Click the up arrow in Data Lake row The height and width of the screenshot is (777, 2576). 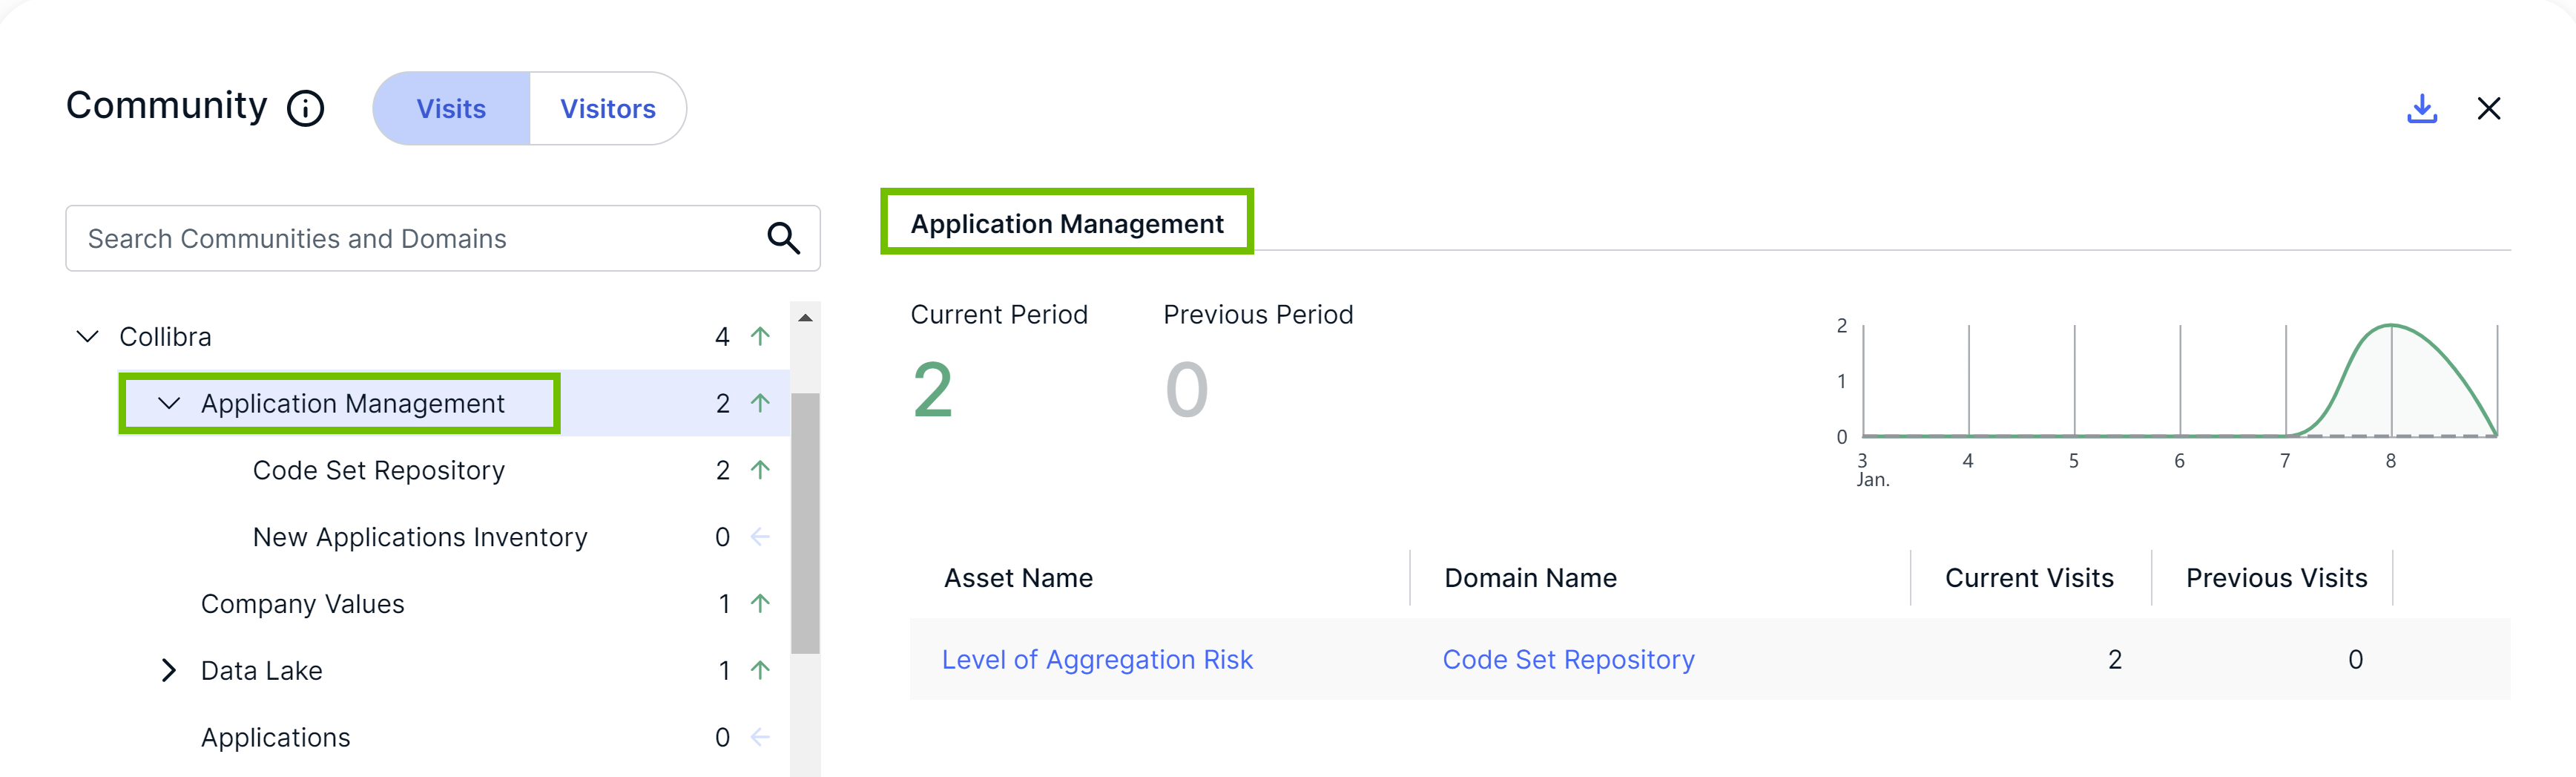click(760, 670)
